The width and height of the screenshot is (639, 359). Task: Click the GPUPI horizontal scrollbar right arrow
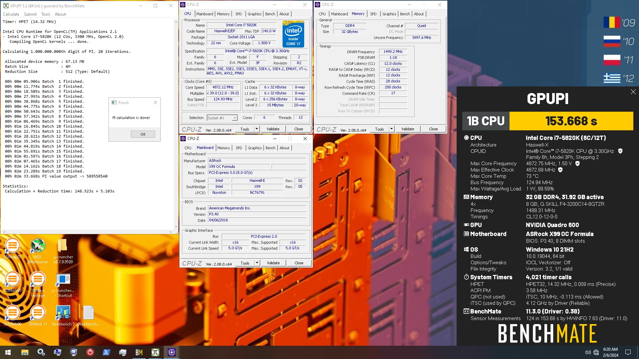(171, 232)
